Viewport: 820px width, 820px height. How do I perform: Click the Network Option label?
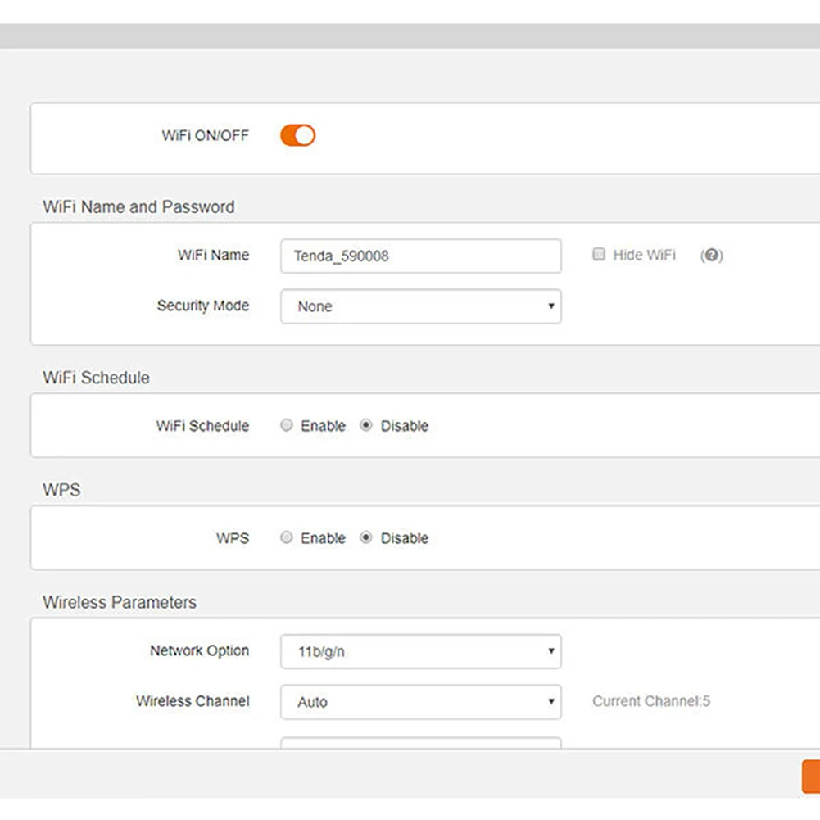199,650
